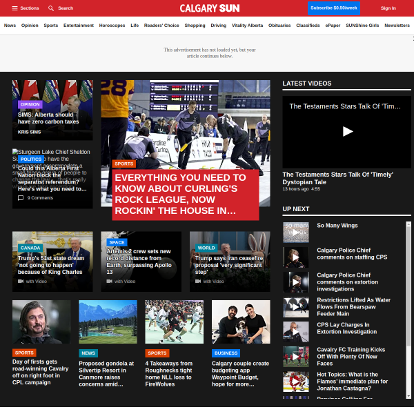Click the Search magnifying glass icon

click(51, 8)
